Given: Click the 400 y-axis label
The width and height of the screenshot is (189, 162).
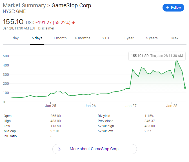Looking at the screenshot, I should 6,65.
